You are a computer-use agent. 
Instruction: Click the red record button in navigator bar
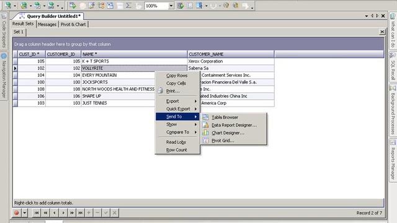pos(17,213)
